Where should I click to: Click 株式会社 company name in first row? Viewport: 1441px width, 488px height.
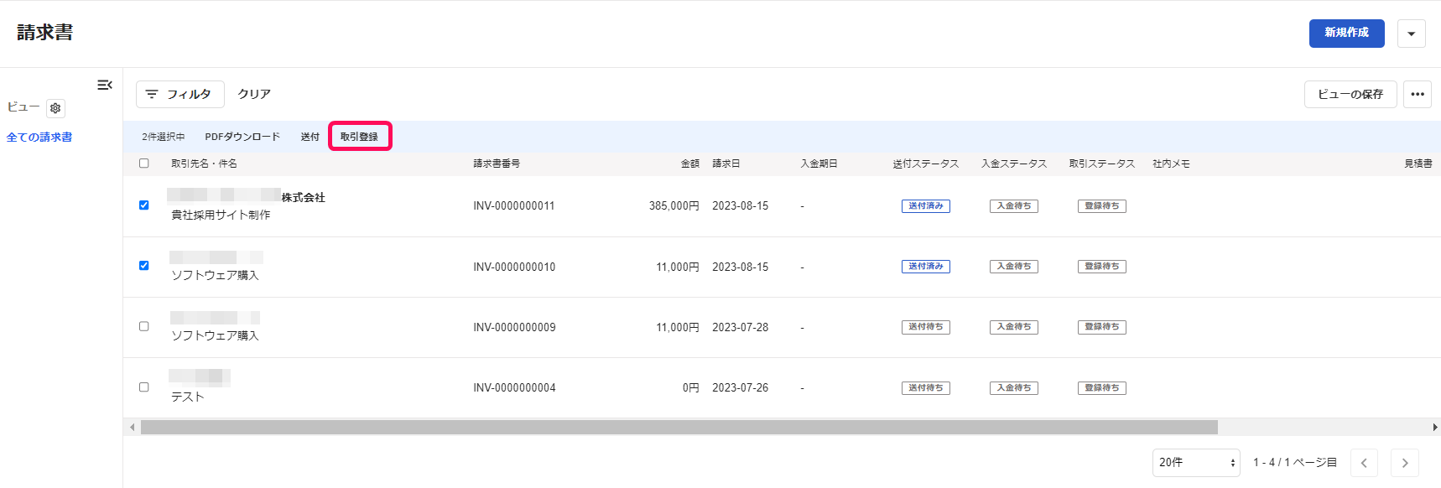pos(304,198)
